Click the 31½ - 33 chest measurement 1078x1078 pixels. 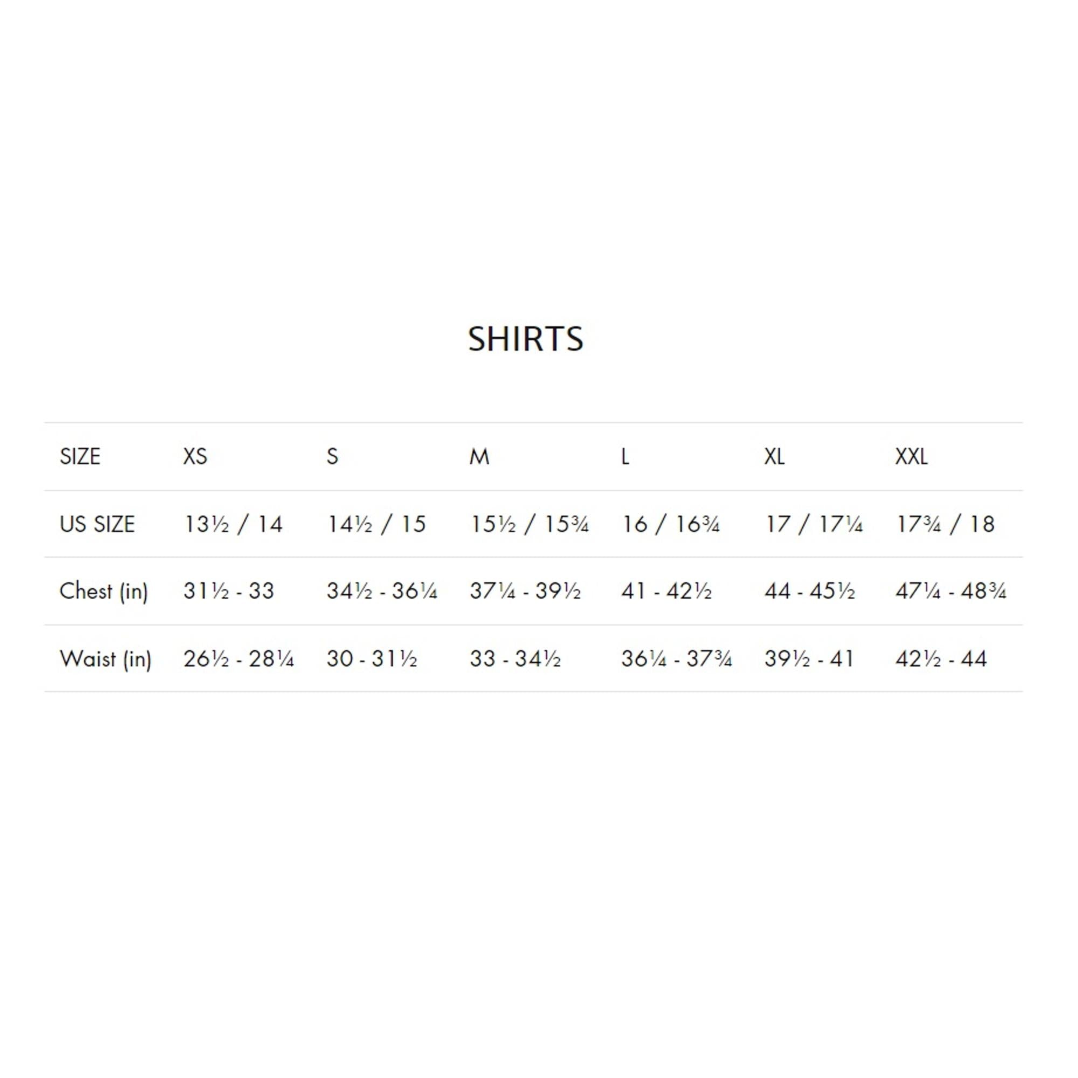(229, 591)
